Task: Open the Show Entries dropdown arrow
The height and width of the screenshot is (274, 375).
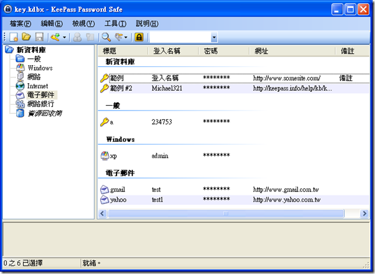Action: (x=126, y=37)
